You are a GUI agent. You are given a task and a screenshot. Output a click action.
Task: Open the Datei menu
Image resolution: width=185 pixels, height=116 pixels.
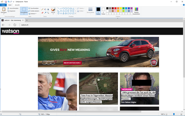[x=3, y=5]
